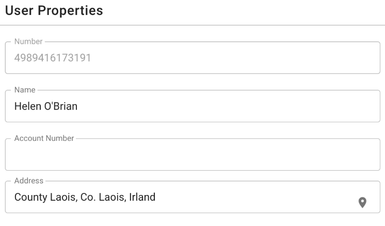Viewport: 385px width, 226px height.
Task: Click the Name field label
Action: point(25,90)
